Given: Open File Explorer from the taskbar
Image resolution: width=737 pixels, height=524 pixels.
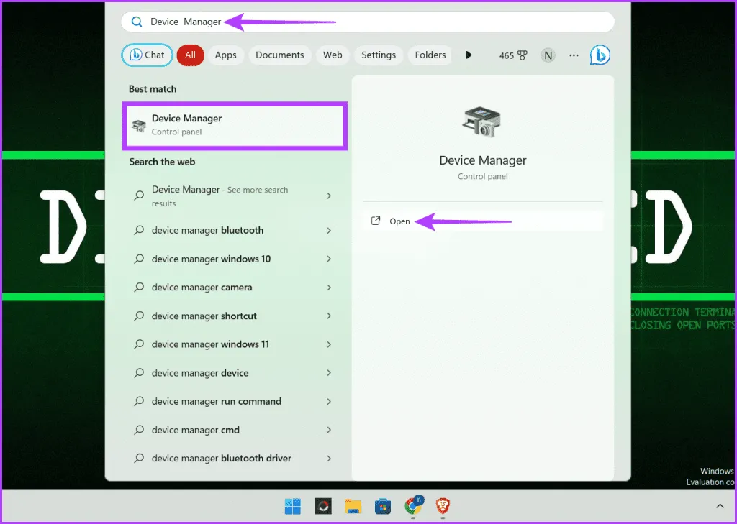Looking at the screenshot, I should [x=353, y=507].
